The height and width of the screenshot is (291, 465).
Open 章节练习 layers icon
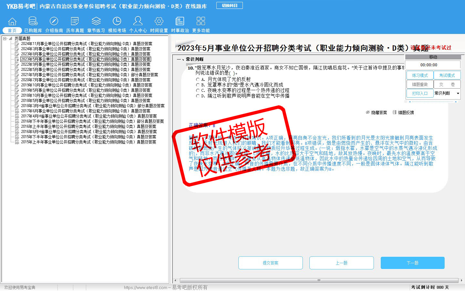(96, 22)
